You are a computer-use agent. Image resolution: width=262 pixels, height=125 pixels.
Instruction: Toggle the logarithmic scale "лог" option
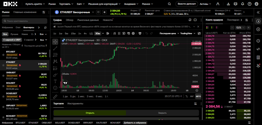click(192, 96)
